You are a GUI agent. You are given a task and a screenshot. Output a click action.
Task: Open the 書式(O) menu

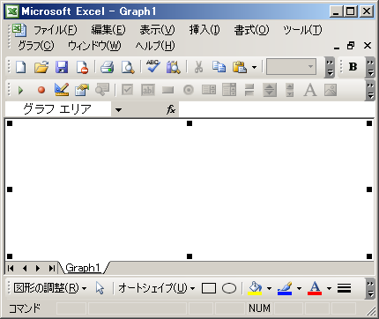pyautogui.click(x=251, y=30)
